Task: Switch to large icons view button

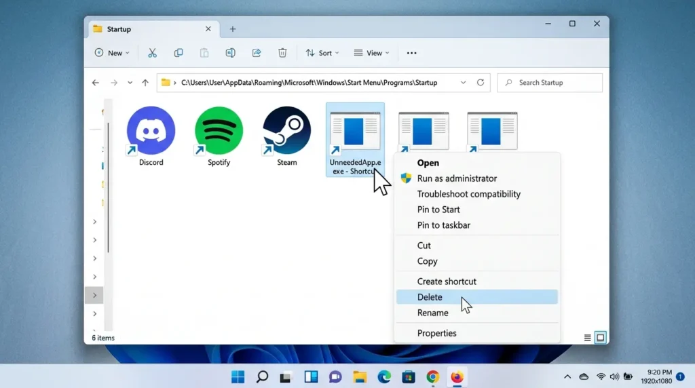Action: pyautogui.click(x=601, y=338)
